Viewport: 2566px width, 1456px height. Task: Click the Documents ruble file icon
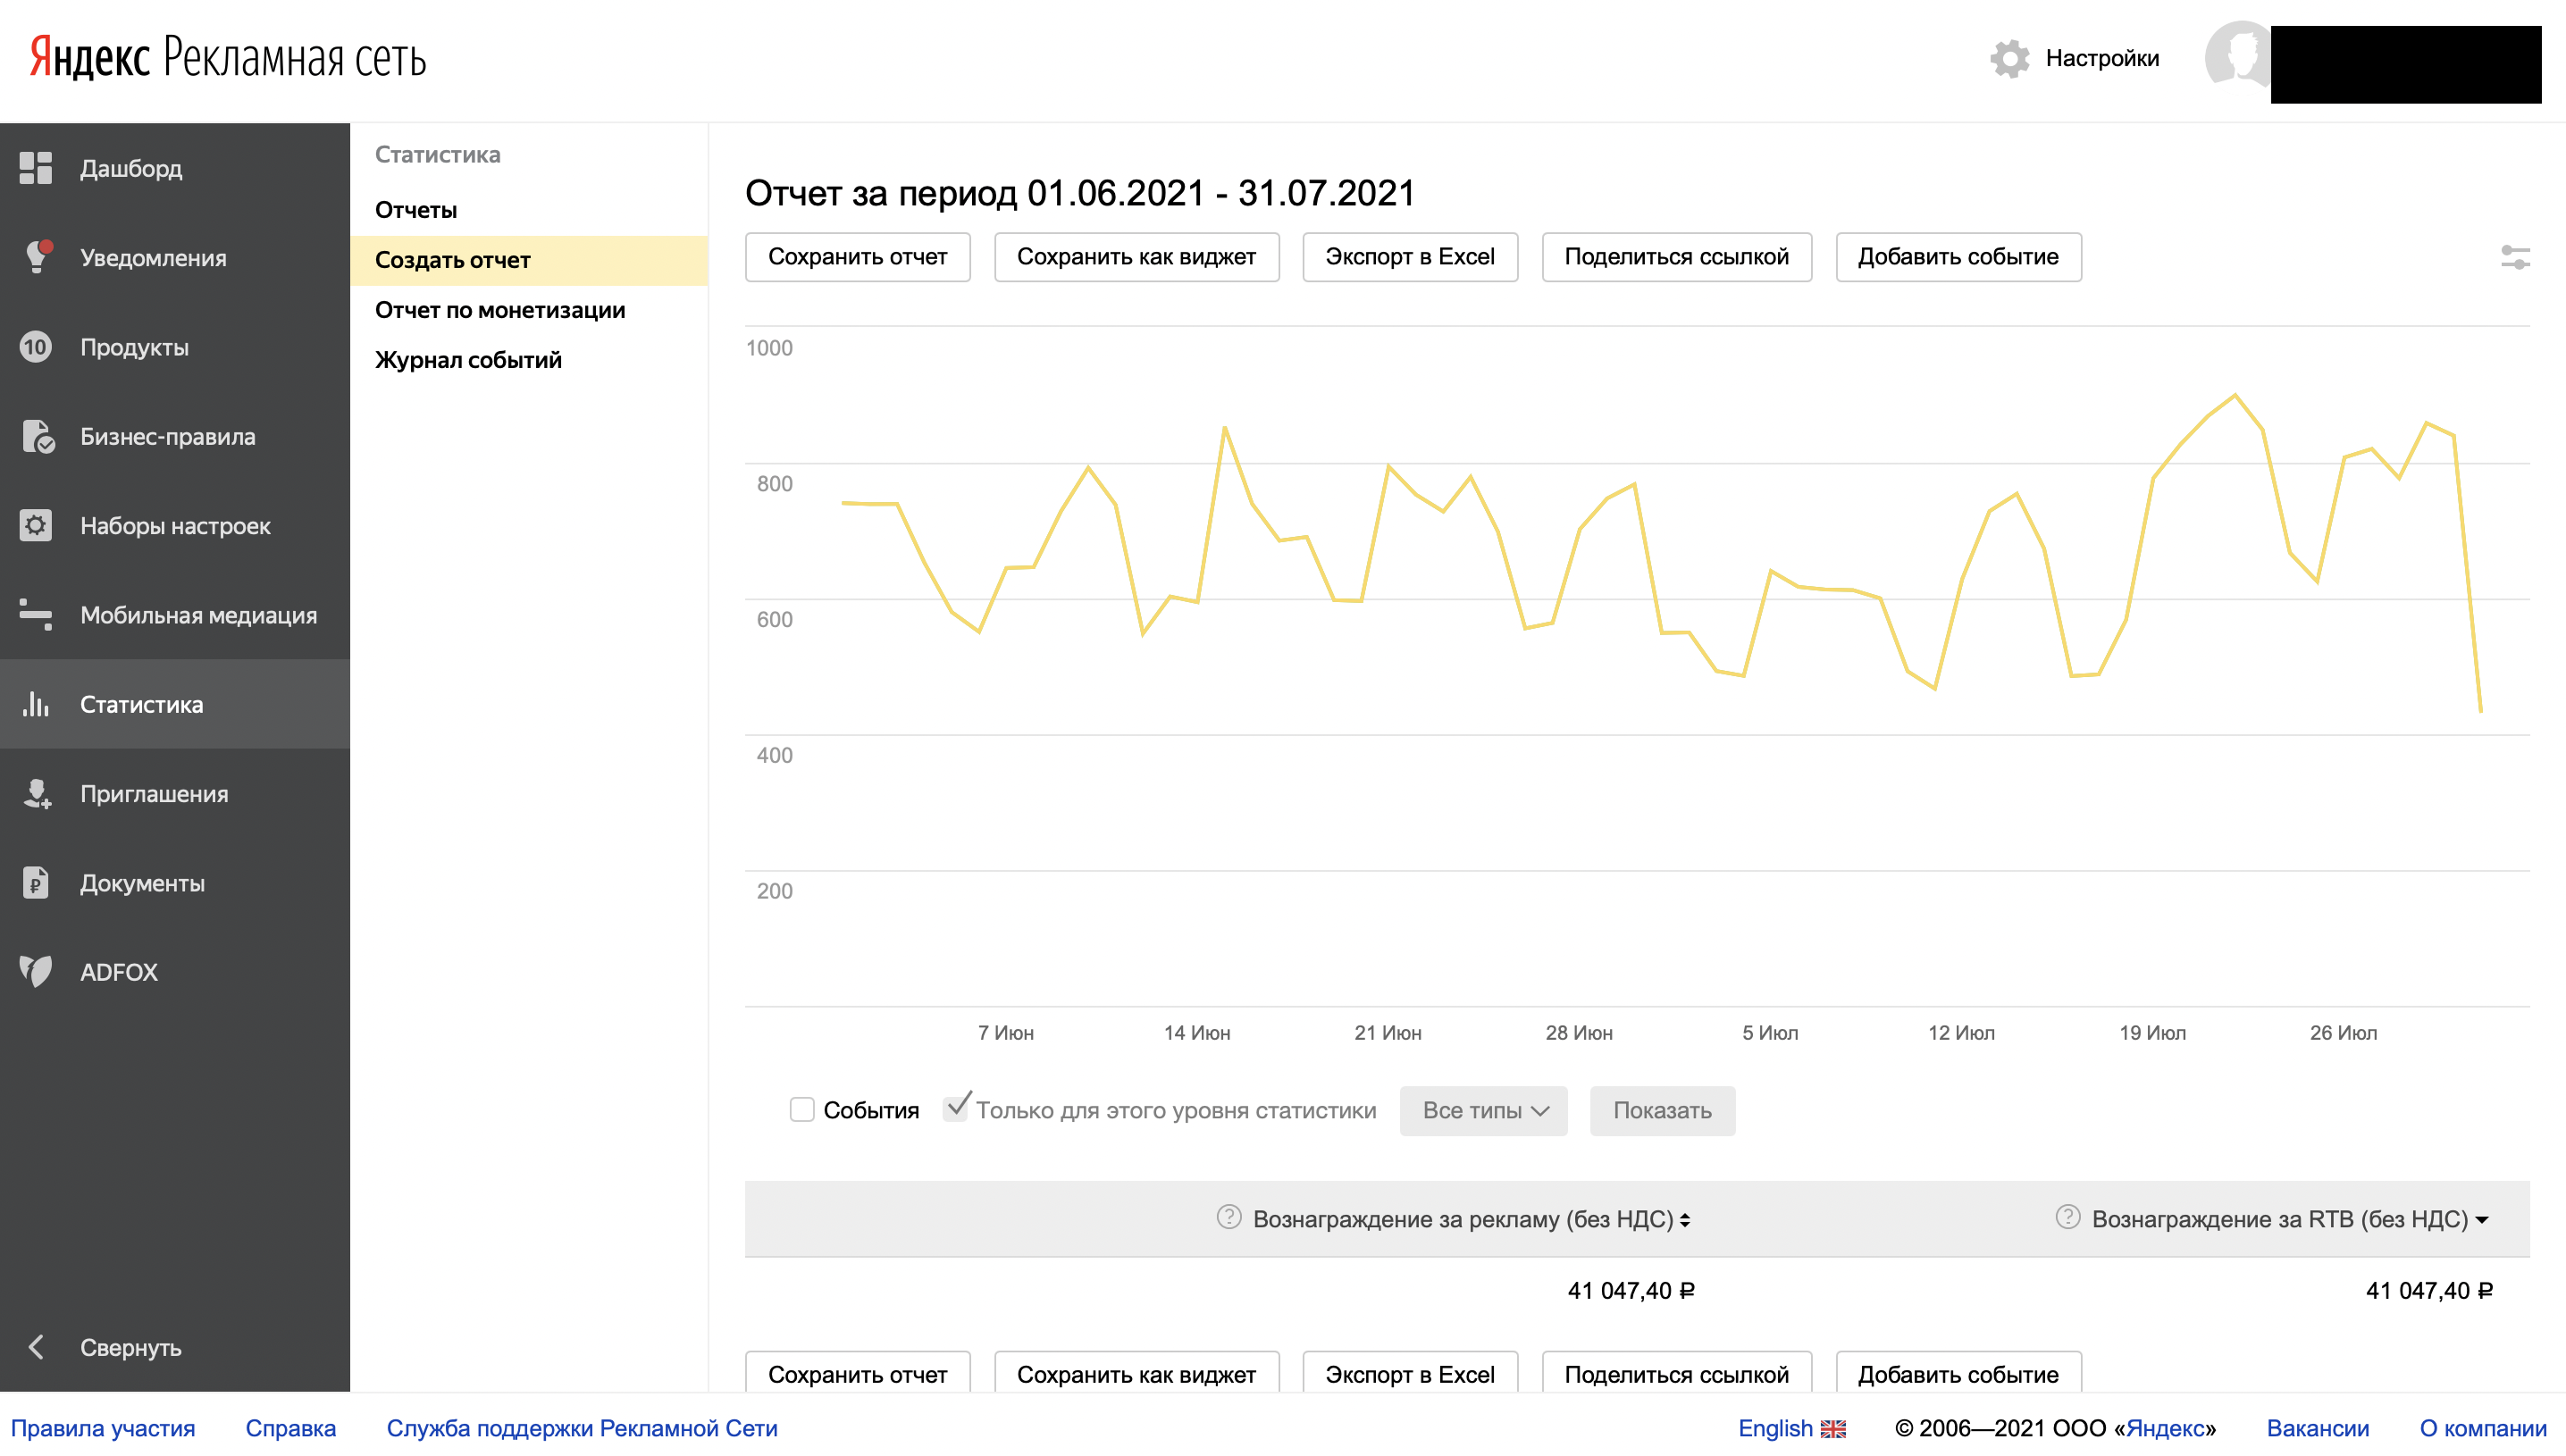coord(36,882)
